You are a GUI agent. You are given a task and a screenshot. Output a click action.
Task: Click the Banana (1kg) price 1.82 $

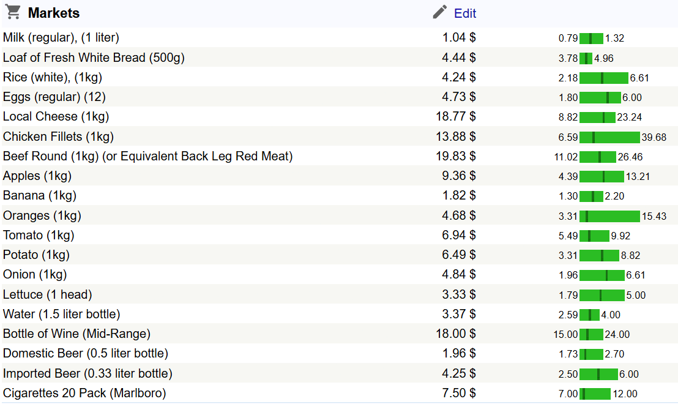click(459, 196)
